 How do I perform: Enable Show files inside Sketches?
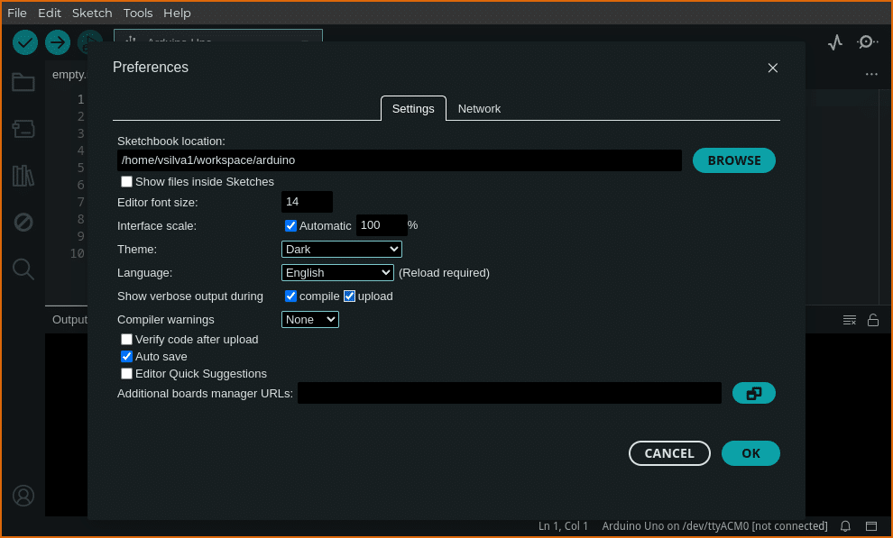point(127,182)
